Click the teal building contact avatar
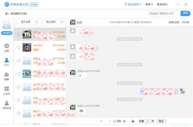 click(27, 74)
